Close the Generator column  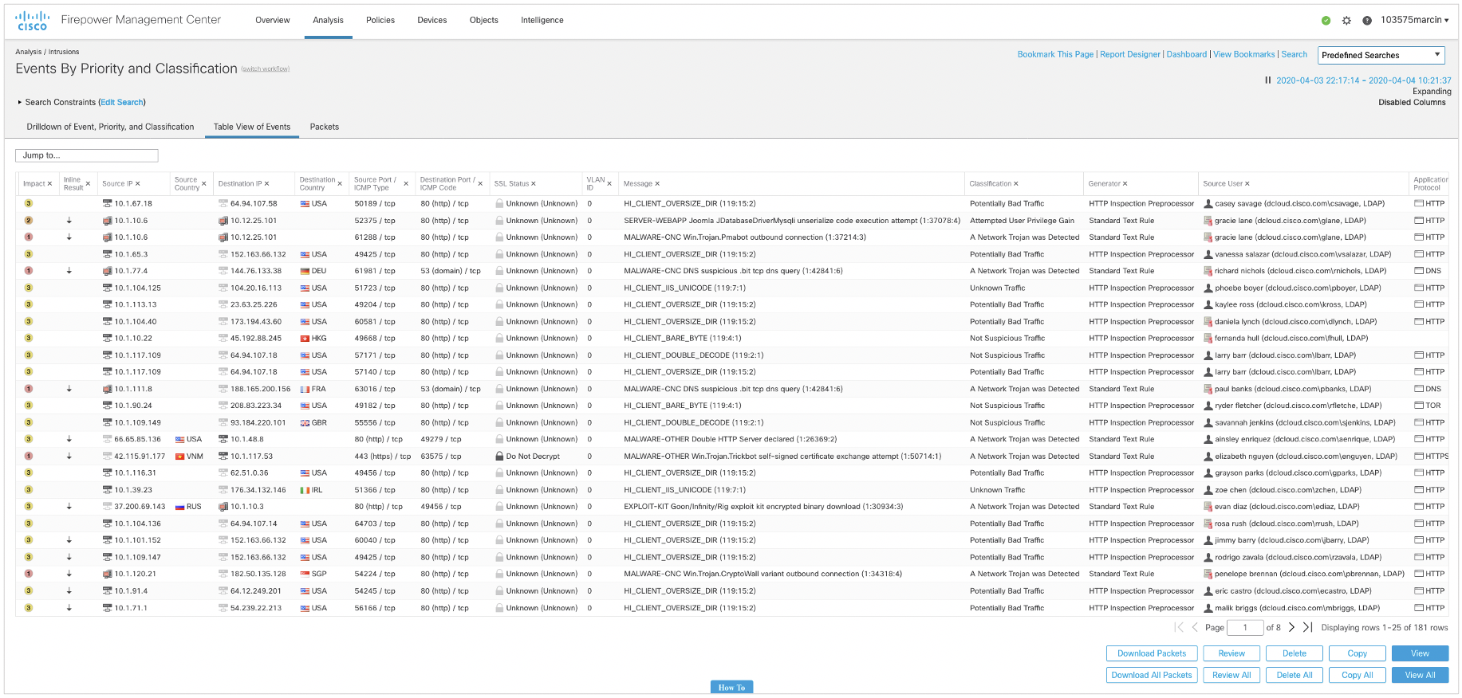tap(1125, 184)
